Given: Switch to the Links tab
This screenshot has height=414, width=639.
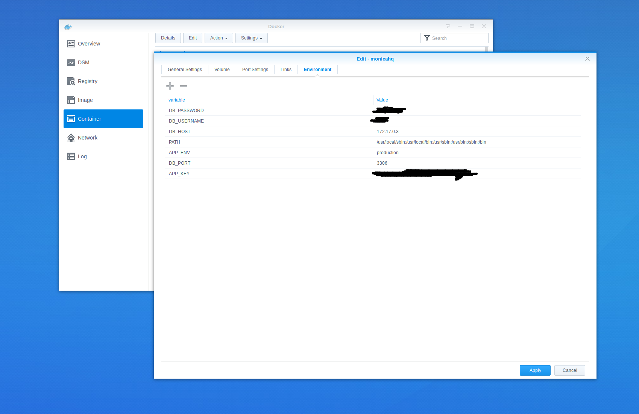Looking at the screenshot, I should click(x=286, y=70).
